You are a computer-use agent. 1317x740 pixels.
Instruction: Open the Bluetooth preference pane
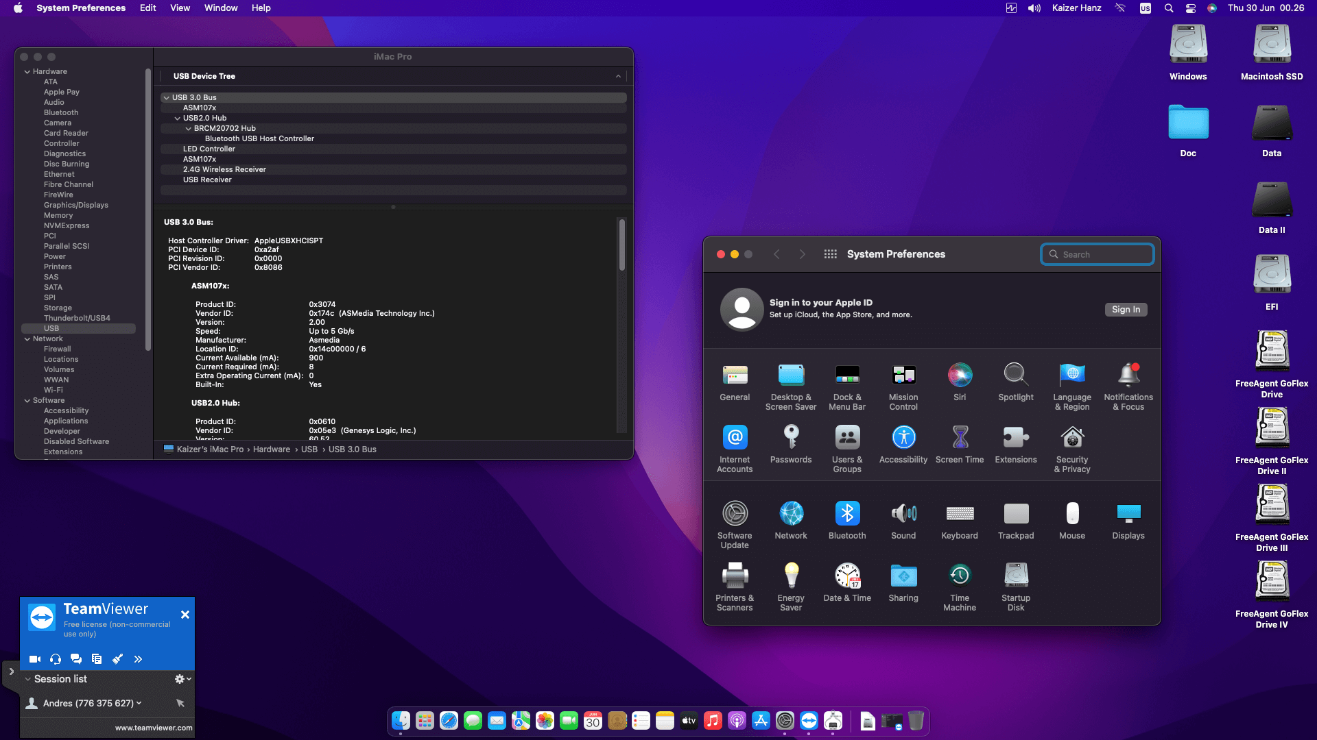pos(846,514)
